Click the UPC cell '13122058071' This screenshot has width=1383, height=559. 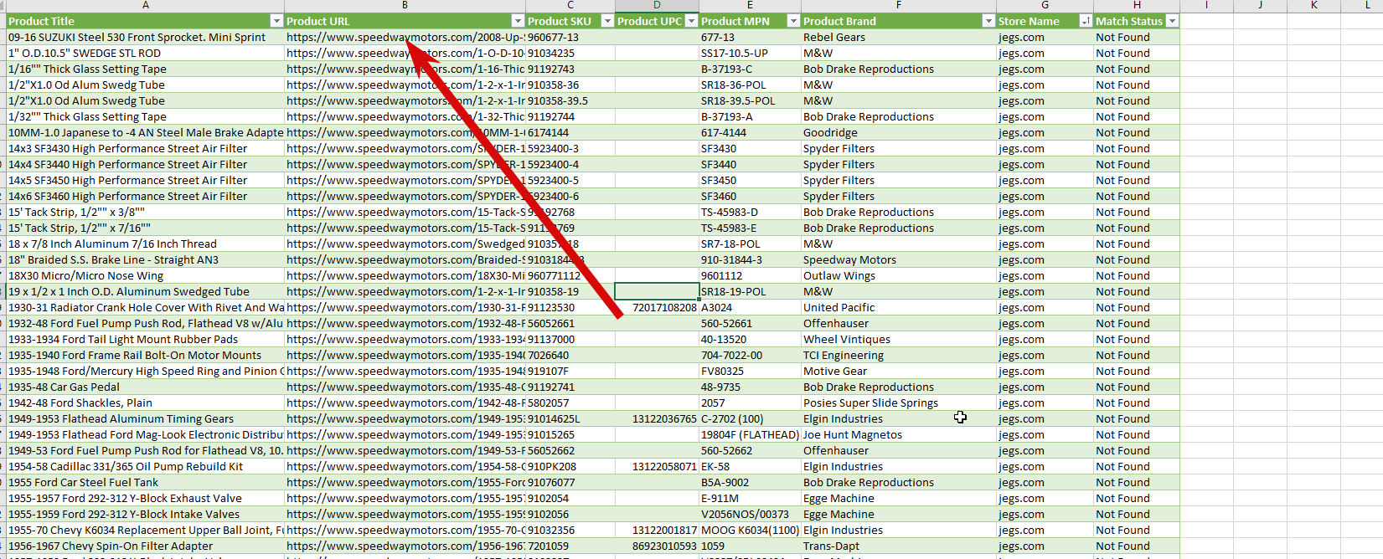coord(657,466)
